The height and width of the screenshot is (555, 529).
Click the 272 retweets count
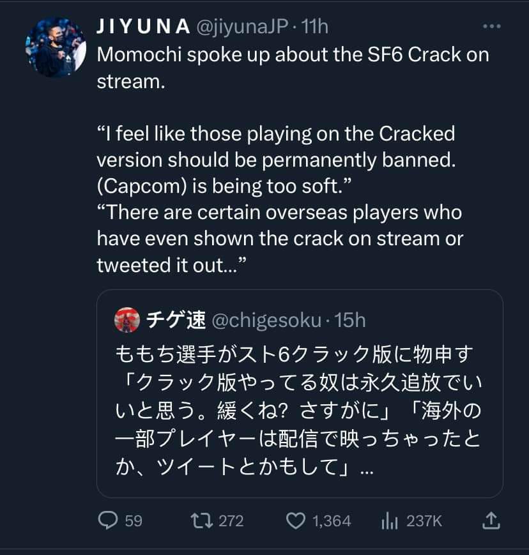click(x=231, y=521)
